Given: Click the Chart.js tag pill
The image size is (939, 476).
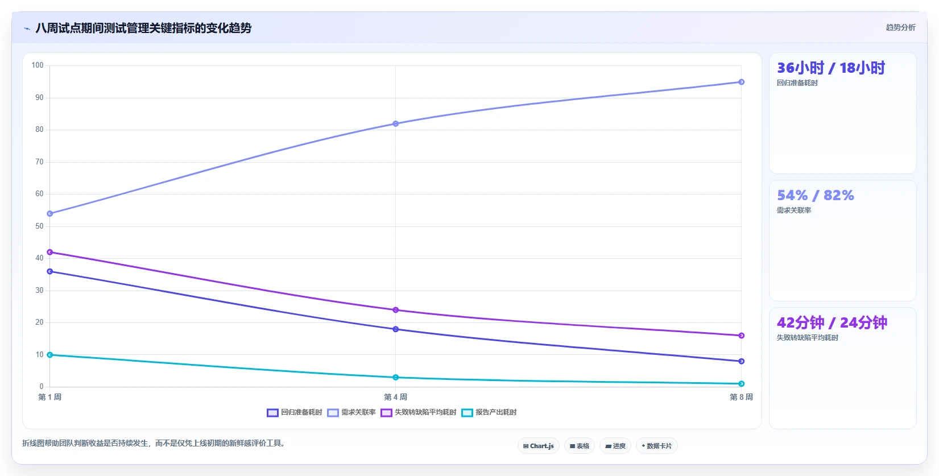Looking at the screenshot, I should click(x=539, y=446).
